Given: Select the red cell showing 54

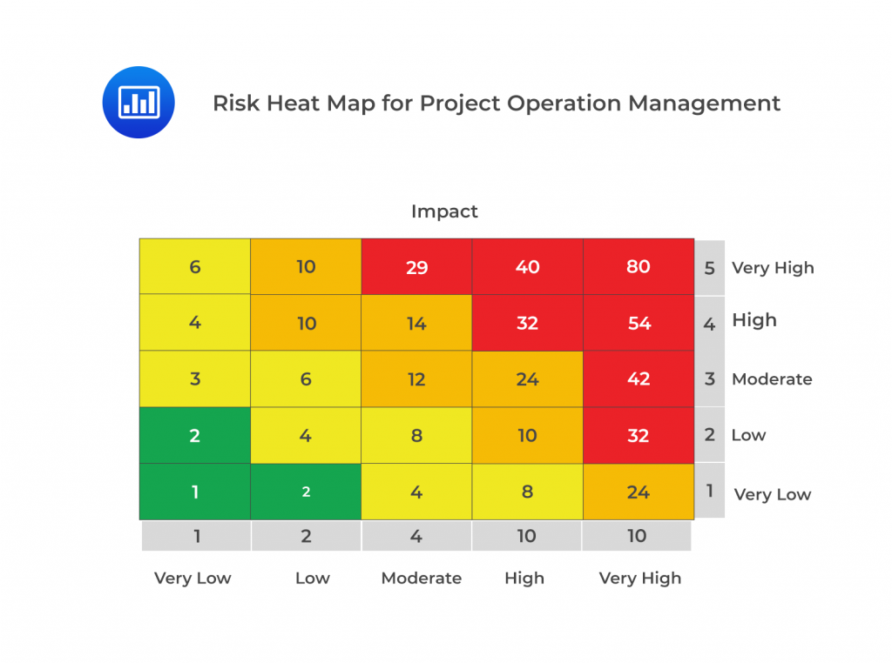Looking at the screenshot, I should coord(639,323).
